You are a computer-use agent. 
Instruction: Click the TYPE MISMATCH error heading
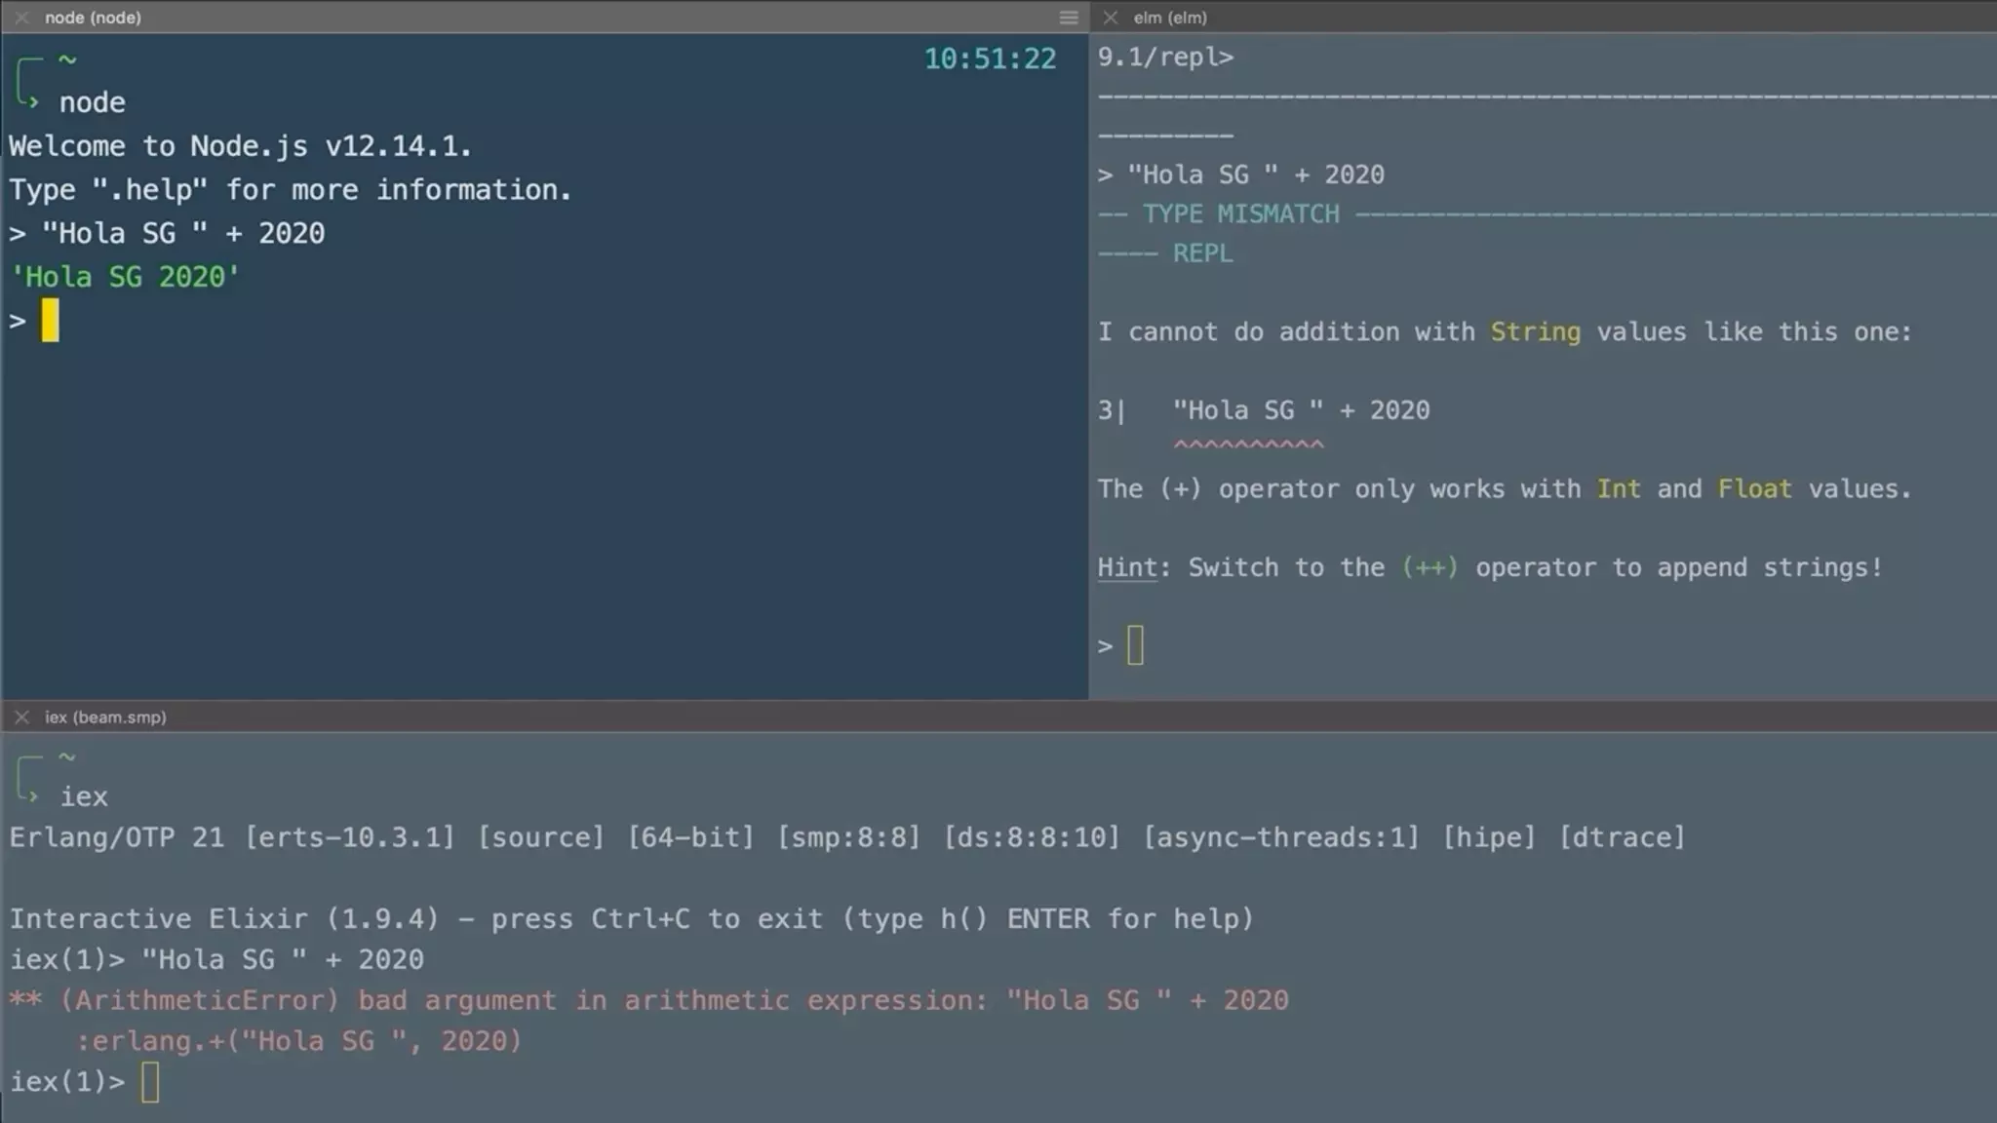[x=1240, y=213]
